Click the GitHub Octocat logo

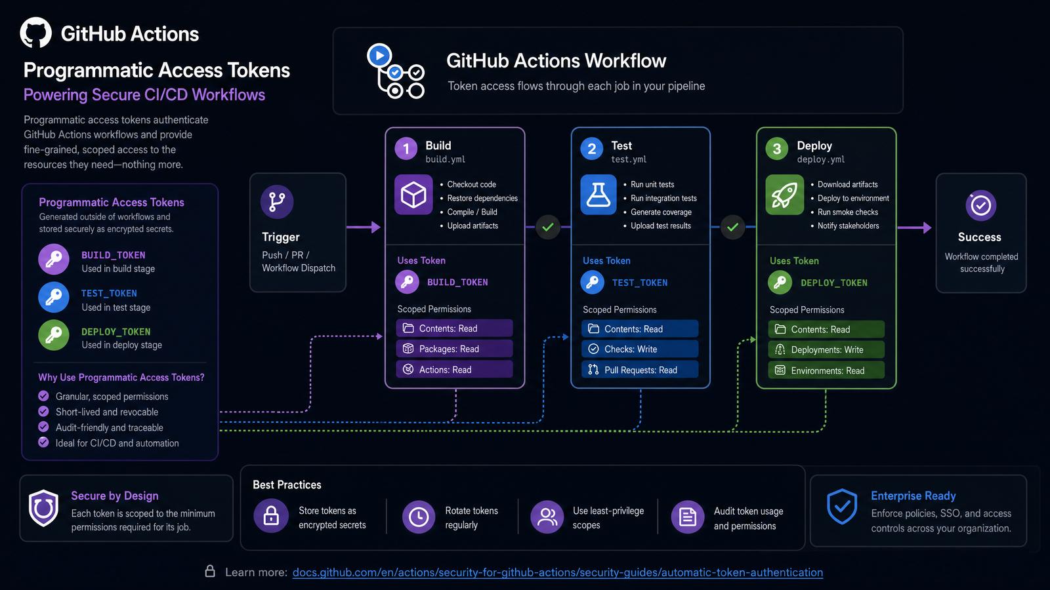35,33
